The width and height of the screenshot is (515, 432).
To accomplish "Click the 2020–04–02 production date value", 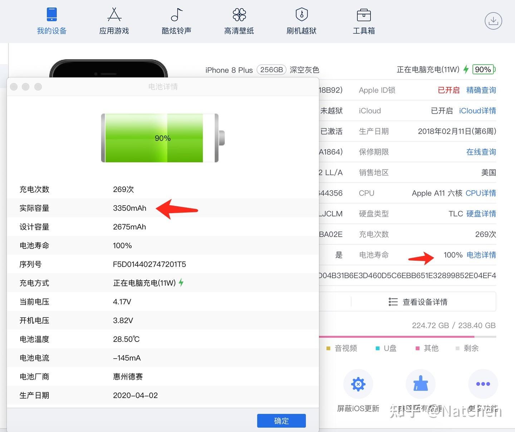I will (x=135, y=395).
